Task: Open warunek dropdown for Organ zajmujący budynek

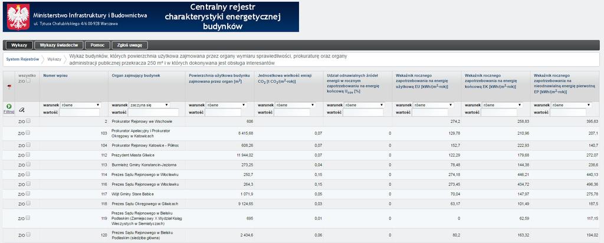Action: pyautogui.click(x=149, y=105)
